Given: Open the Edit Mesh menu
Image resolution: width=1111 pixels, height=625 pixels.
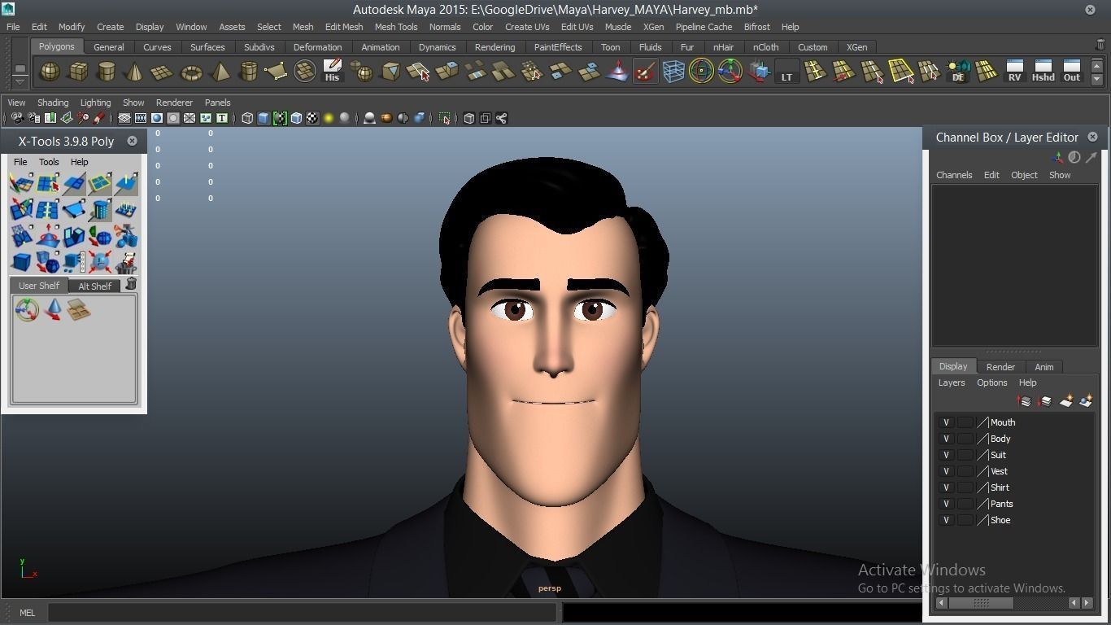Looking at the screenshot, I should pyautogui.click(x=344, y=27).
